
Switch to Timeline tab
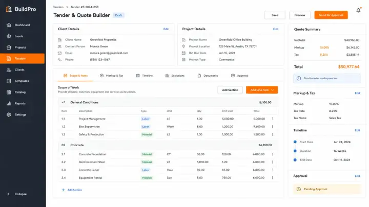pos(144,76)
